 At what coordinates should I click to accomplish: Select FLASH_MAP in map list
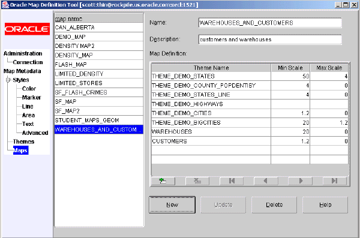pyautogui.click(x=99, y=65)
